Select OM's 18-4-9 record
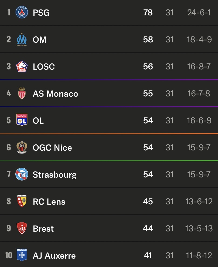 [x=199, y=39]
